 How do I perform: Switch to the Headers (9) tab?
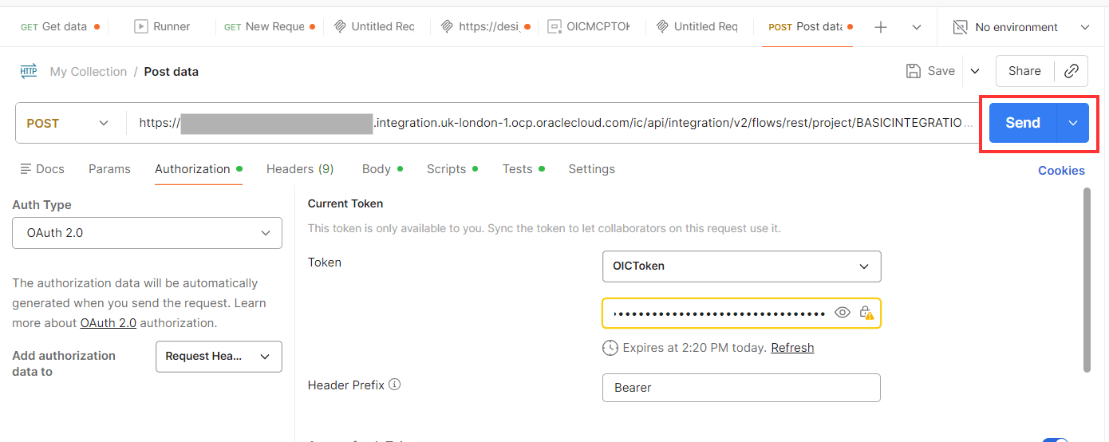pos(300,169)
